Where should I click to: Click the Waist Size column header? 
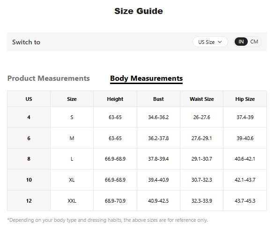[202, 99]
